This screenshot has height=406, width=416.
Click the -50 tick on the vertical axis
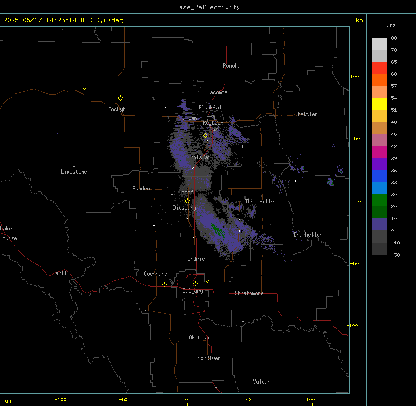[x=354, y=263]
